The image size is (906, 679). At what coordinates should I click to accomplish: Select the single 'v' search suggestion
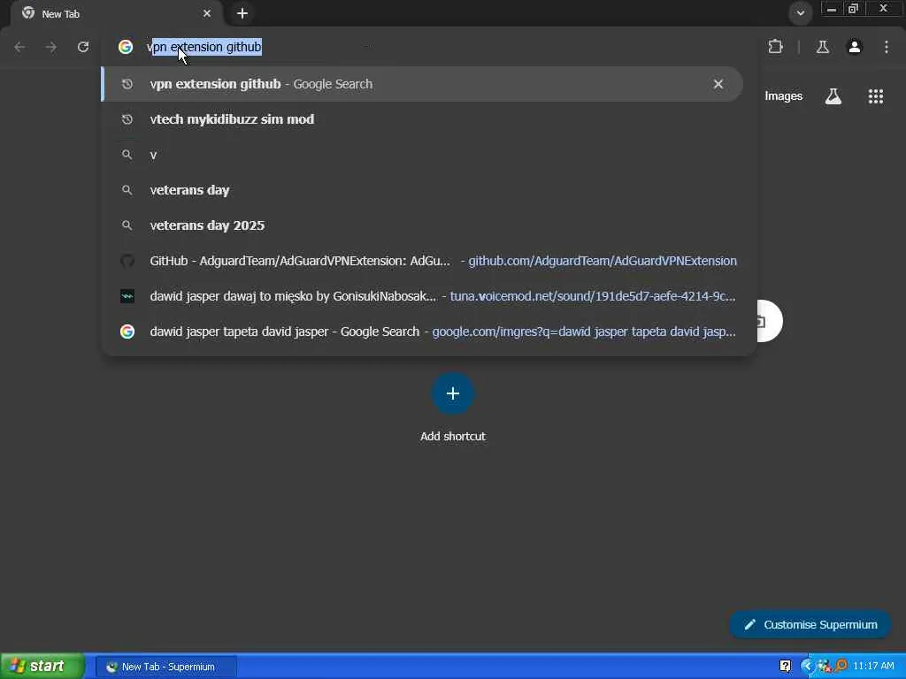click(422, 155)
